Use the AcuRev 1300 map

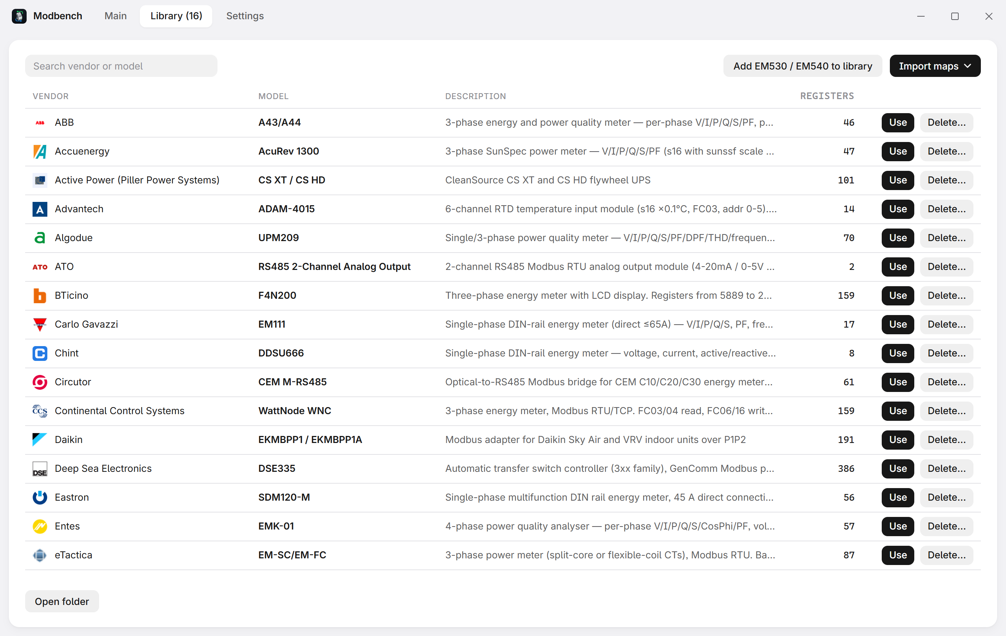click(x=898, y=151)
